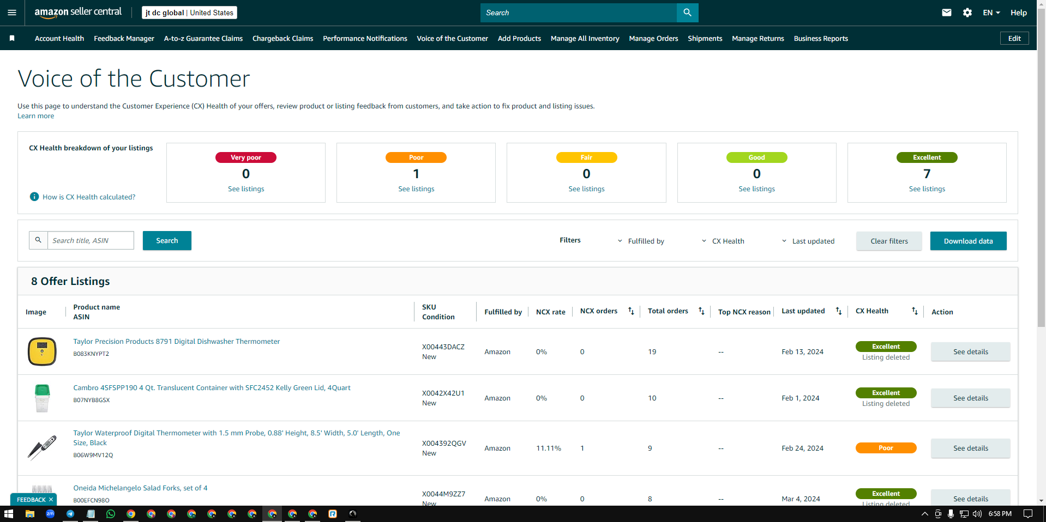
Task: See details for Cambro Translucent Container
Action: click(x=970, y=398)
